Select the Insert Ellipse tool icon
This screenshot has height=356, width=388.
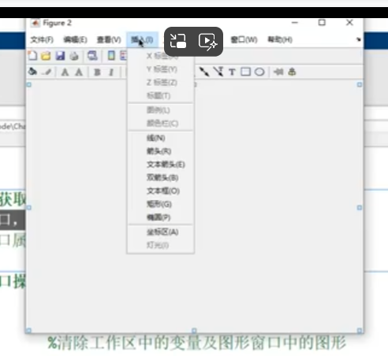click(259, 72)
